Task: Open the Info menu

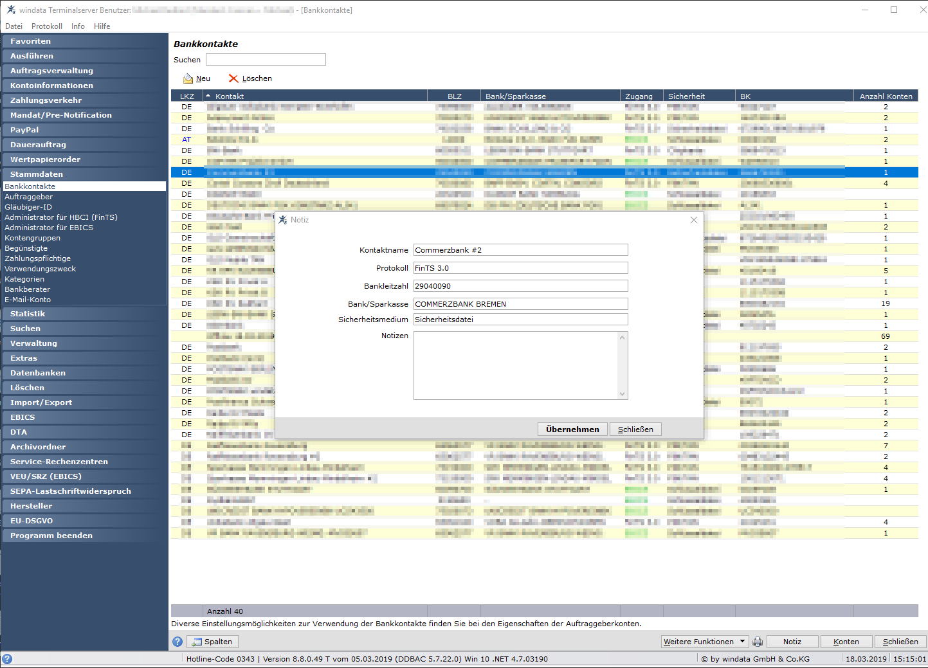Action: (x=78, y=26)
